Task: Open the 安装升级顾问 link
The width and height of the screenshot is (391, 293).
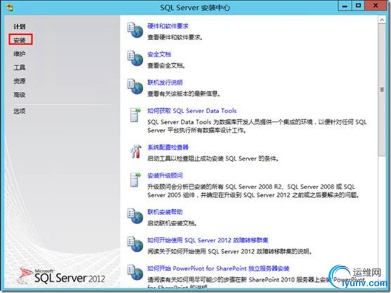Action: pos(165,176)
